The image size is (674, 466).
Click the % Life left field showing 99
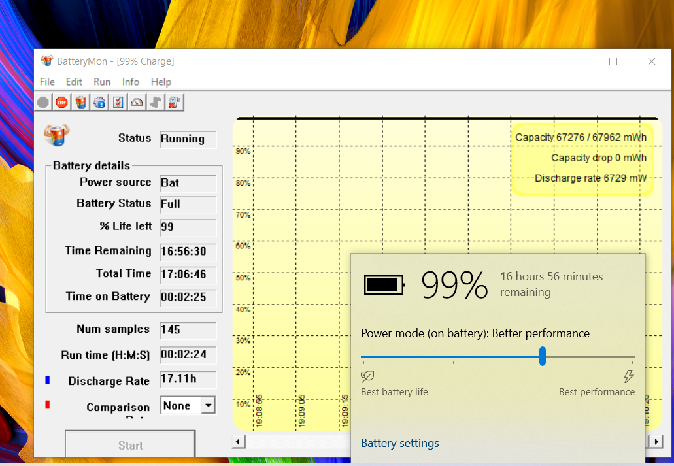188,227
